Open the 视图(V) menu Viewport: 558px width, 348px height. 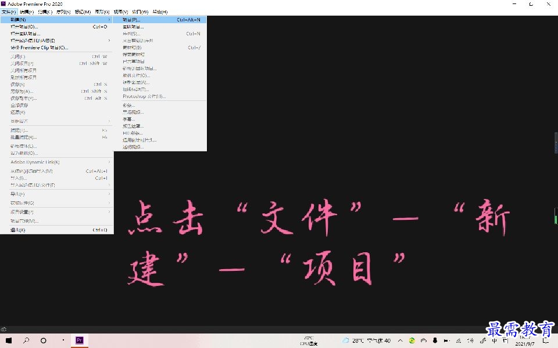tap(121, 12)
